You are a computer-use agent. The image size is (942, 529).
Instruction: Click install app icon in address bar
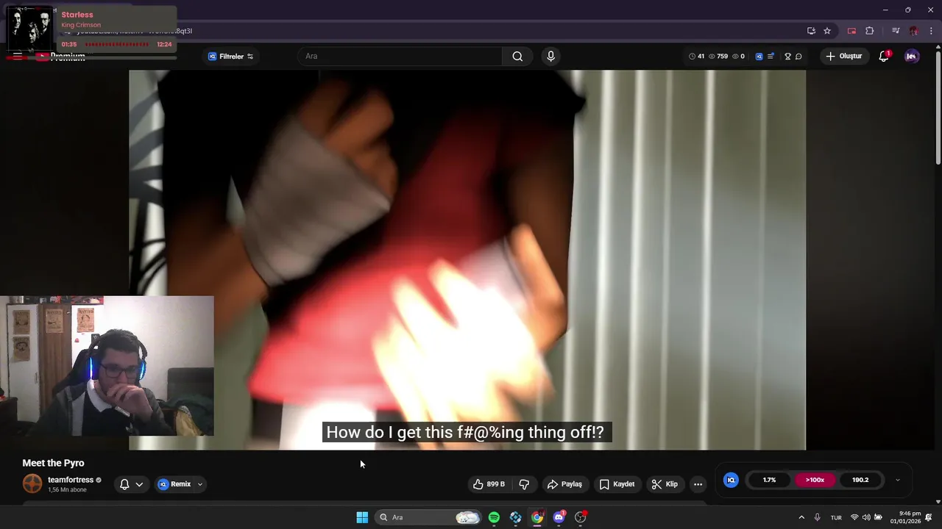pos(811,31)
